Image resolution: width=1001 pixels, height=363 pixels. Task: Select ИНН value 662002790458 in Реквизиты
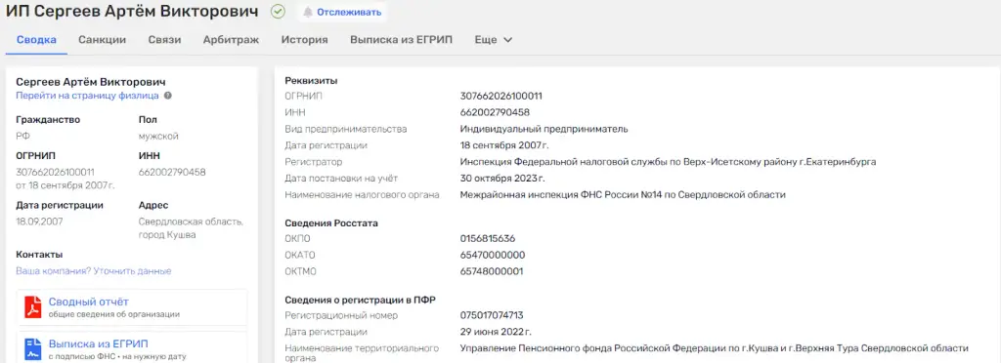pos(495,113)
